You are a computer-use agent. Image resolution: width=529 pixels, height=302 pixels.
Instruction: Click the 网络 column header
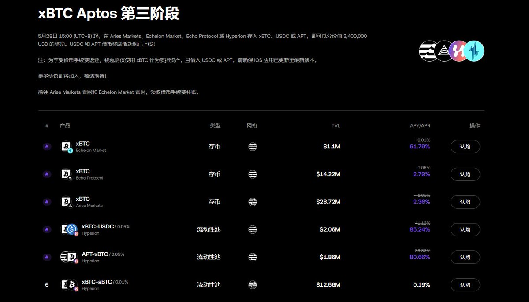(252, 125)
